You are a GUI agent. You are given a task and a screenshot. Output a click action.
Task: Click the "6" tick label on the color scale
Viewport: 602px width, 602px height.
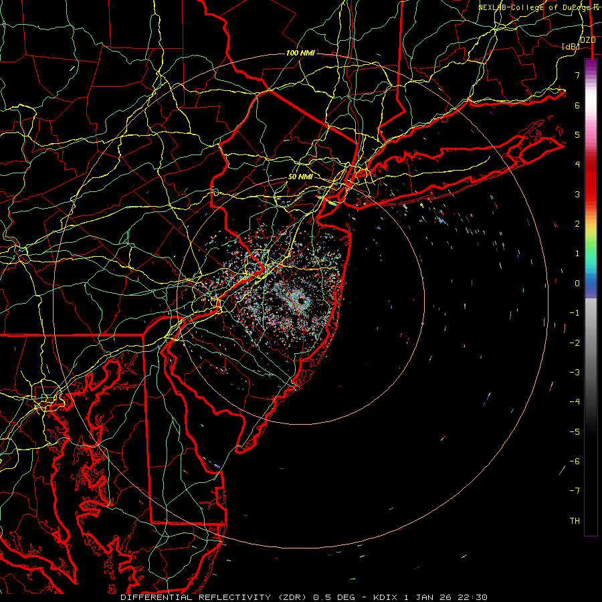coord(577,105)
